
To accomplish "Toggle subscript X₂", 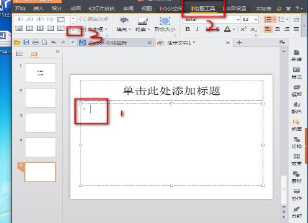I will (253, 29).
